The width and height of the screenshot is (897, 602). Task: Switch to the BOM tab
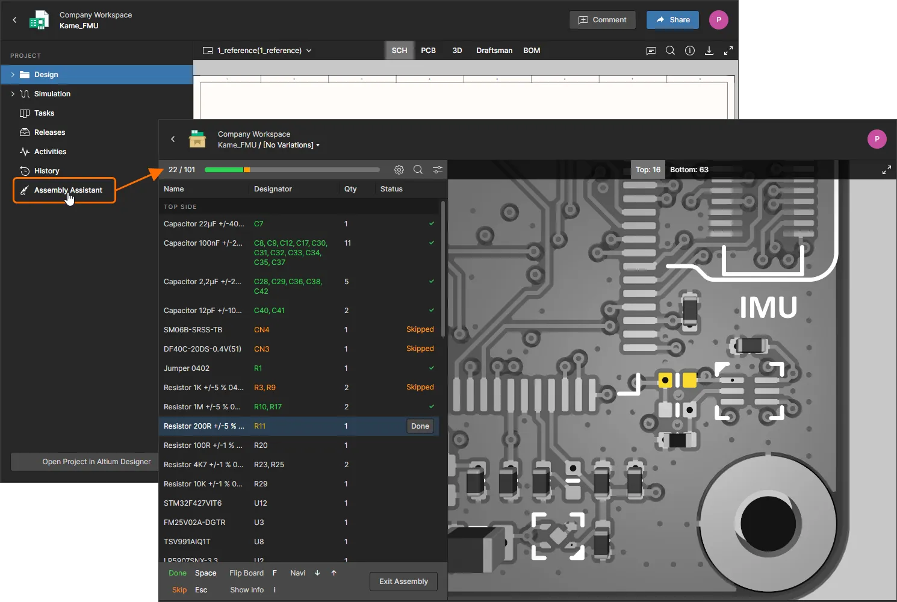click(532, 51)
